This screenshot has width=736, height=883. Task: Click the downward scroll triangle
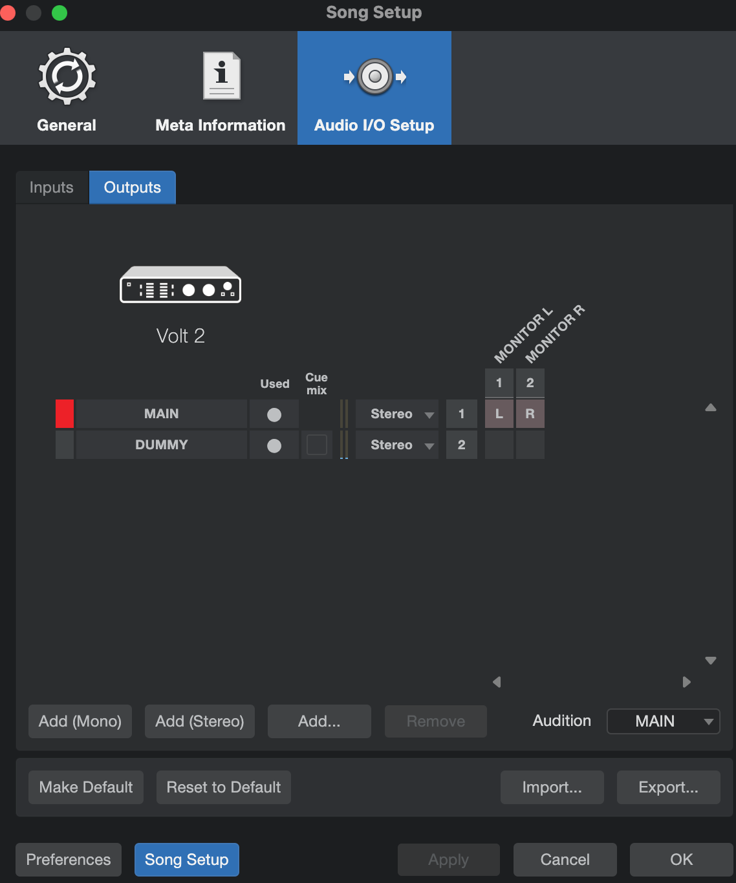(710, 660)
